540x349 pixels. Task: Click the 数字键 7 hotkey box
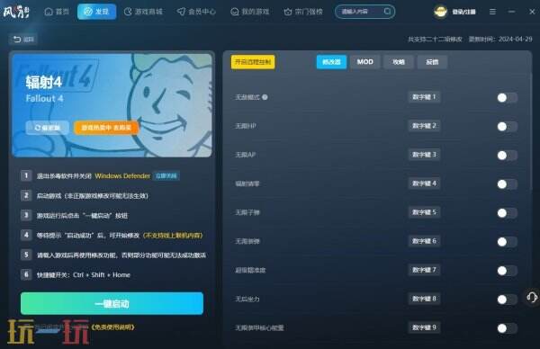click(x=424, y=270)
